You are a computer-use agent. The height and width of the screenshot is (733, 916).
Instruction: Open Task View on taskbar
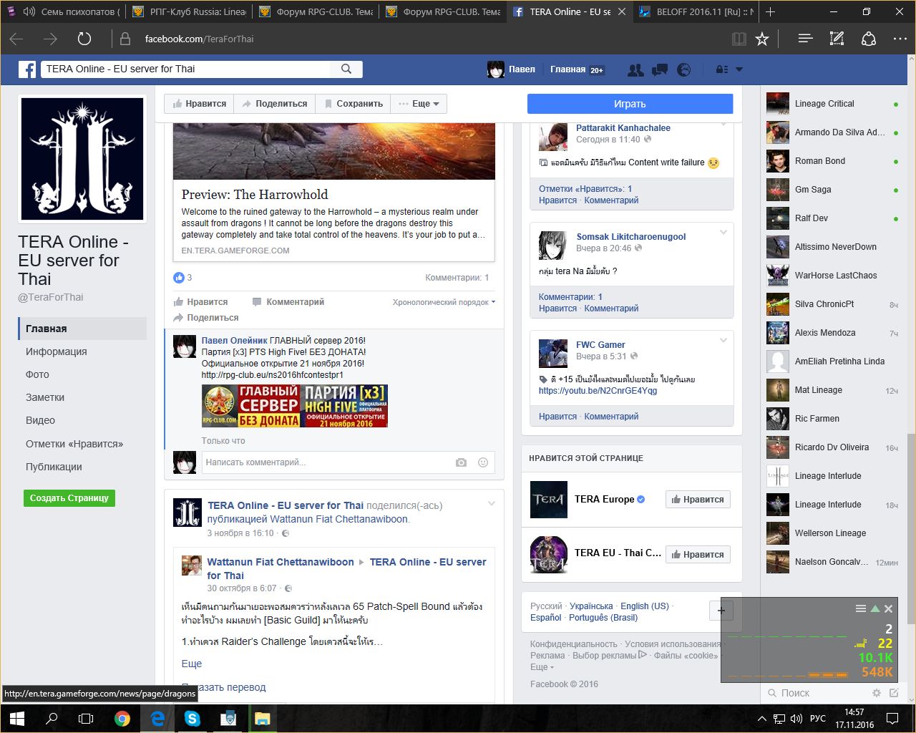pos(86,718)
